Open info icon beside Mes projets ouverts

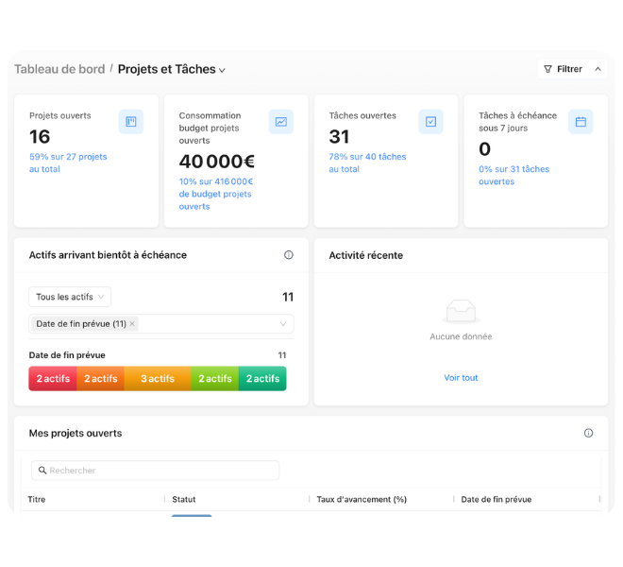pyautogui.click(x=588, y=433)
